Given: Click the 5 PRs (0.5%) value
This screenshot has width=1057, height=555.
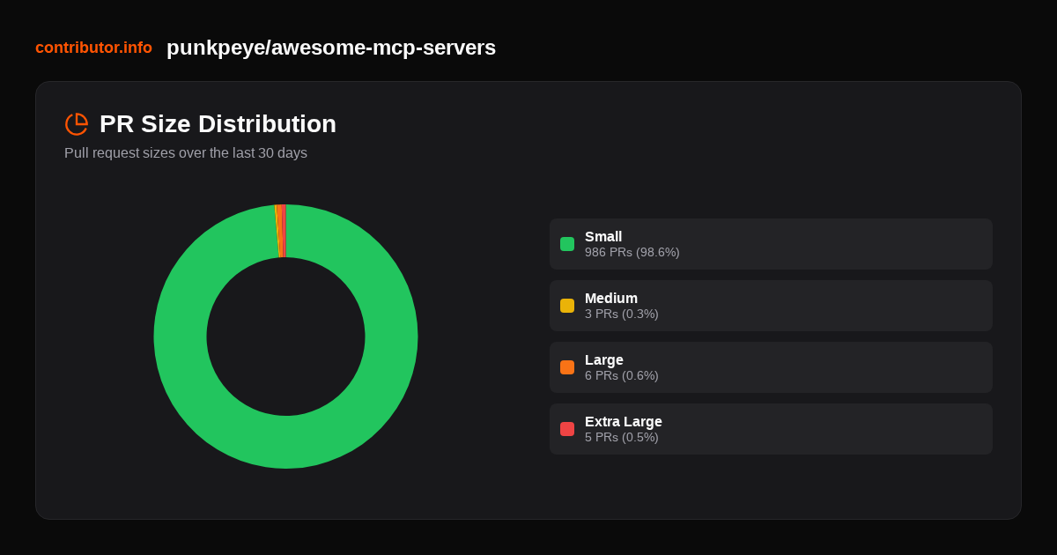Looking at the screenshot, I should tap(622, 437).
